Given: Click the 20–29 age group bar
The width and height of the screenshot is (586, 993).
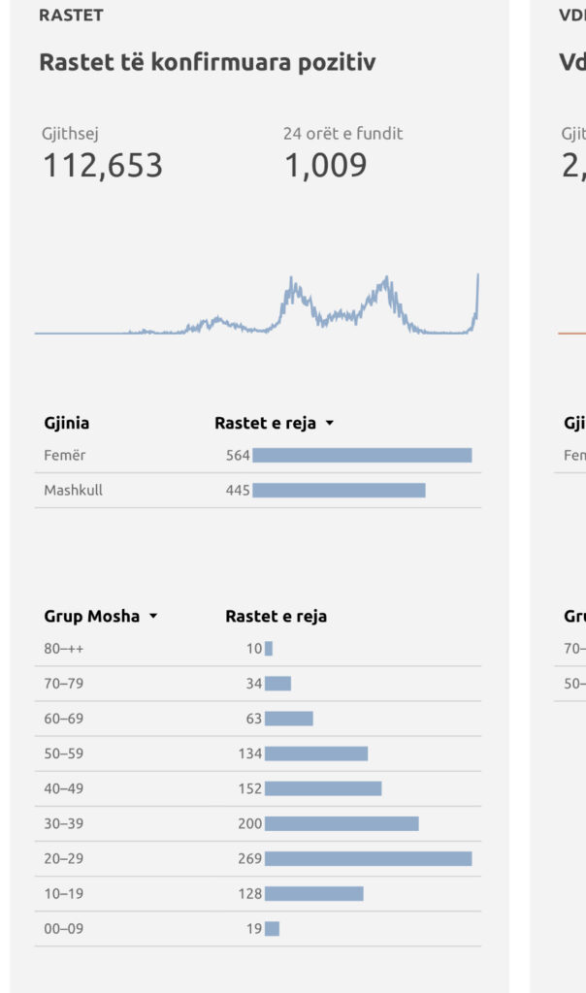Looking at the screenshot, I should pyautogui.click(x=368, y=859).
